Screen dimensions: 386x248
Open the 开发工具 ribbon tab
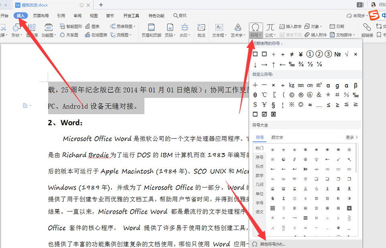coord(131,16)
